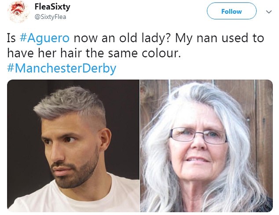Open the image showing woman with glasses

coord(206,146)
